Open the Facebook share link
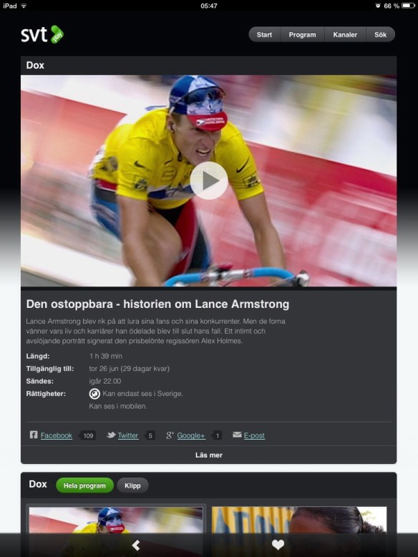The width and height of the screenshot is (418, 557). pos(56,435)
